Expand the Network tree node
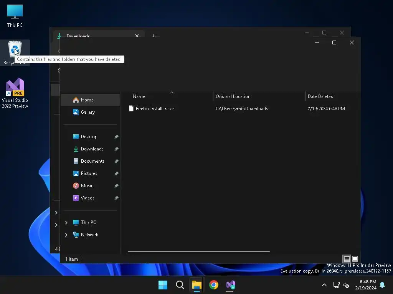Image resolution: width=393 pixels, height=294 pixels. [66, 235]
